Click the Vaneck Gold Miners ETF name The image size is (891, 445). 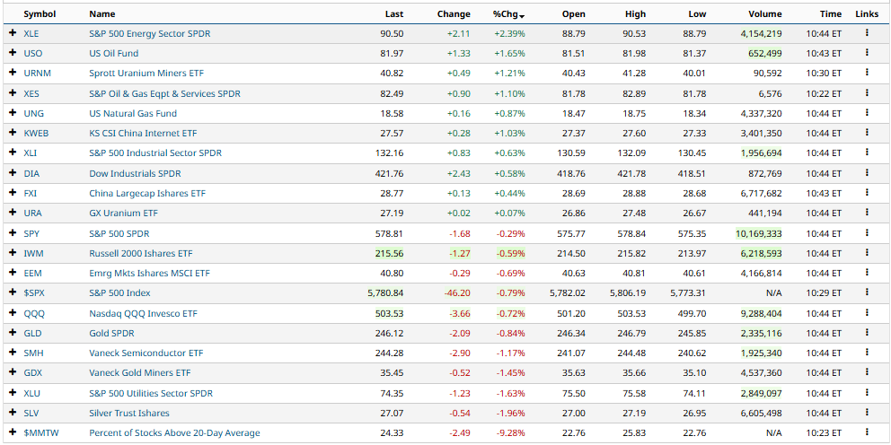pyautogui.click(x=139, y=373)
